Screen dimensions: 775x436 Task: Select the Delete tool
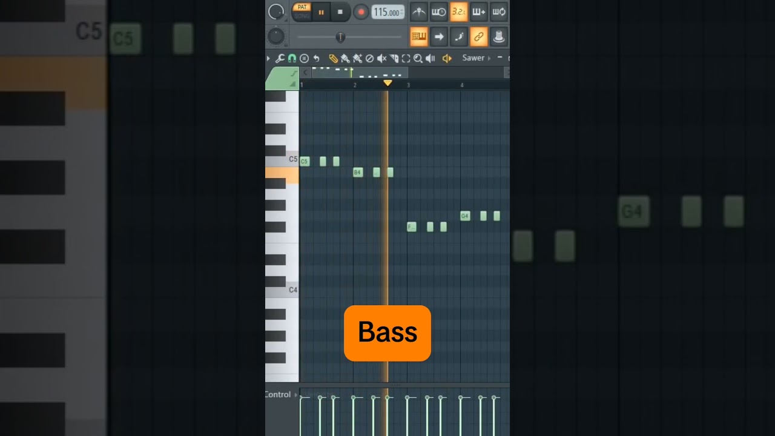[369, 59]
